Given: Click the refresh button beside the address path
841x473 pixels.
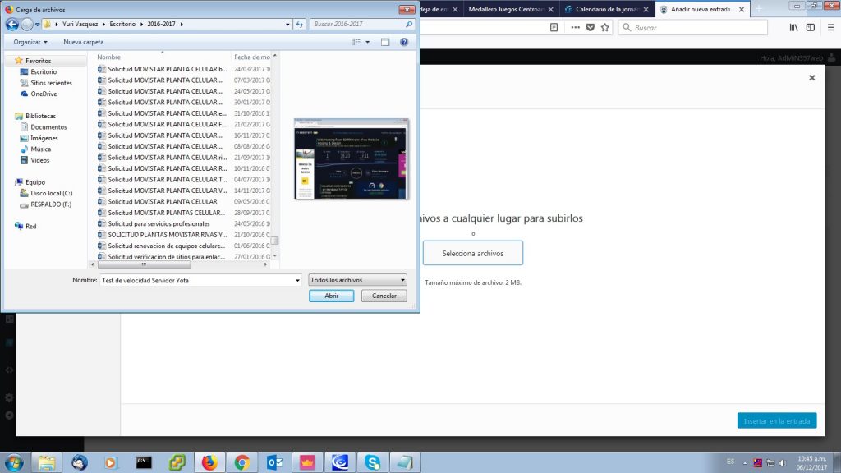Looking at the screenshot, I should [299, 25].
